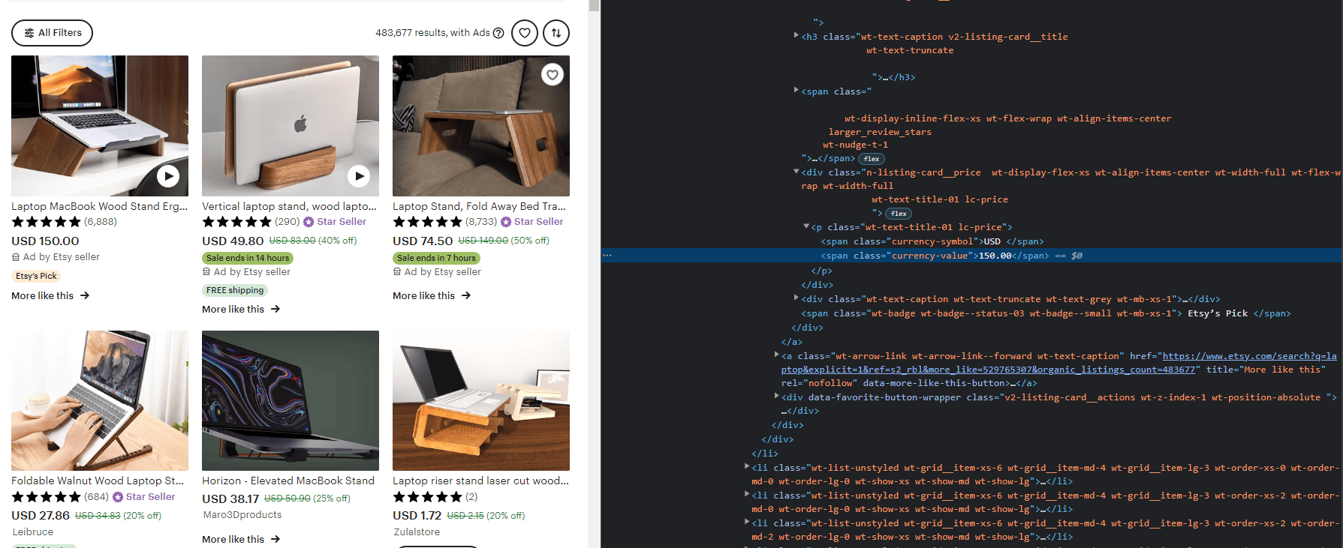The height and width of the screenshot is (548, 1343).
Task: Click the flex badge under lc-price div
Action: click(899, 214)
